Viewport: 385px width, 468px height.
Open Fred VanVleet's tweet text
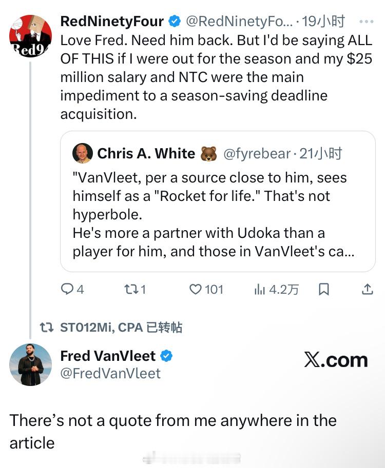(173, 431)
